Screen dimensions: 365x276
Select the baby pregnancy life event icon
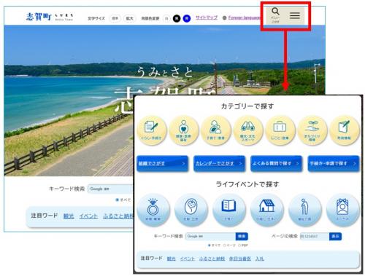[x=191, y=210]
